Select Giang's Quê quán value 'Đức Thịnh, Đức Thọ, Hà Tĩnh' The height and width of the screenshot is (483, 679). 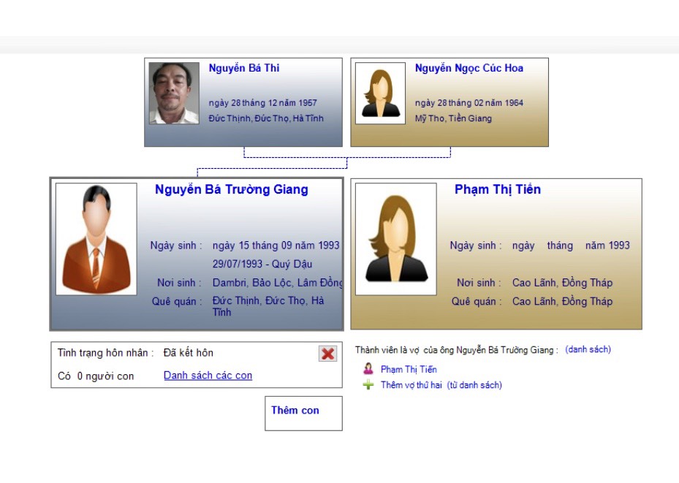[268, 306]
